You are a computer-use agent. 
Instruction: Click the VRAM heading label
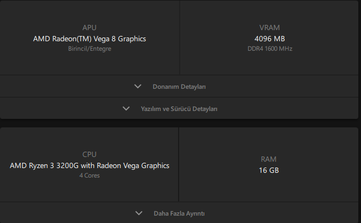[x=270, y=27]
